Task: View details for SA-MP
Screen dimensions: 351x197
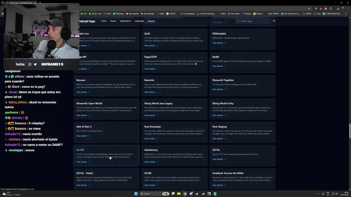Action: (x=83, y=162)
